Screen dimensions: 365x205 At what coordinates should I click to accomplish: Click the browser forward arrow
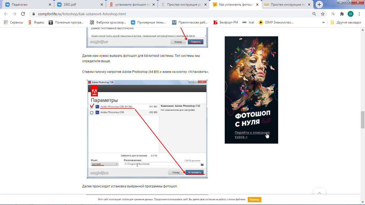point(14,14)
